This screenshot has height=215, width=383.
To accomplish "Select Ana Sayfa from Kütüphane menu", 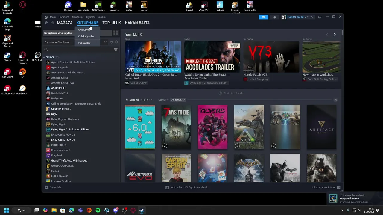I will [84, 30].
